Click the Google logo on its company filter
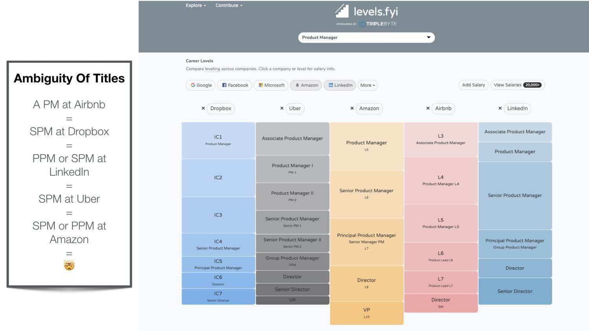Screen dimensions: 589x331 pyautogui.click(x=193, y=85)
